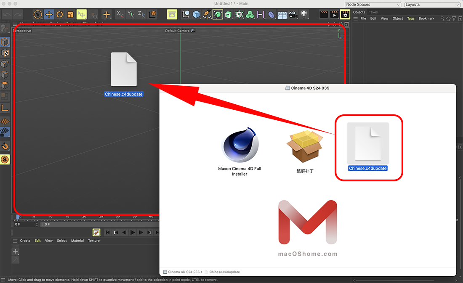
Task: Select the Objects tab
Action: pyautogui.click(x=359, y=12)
